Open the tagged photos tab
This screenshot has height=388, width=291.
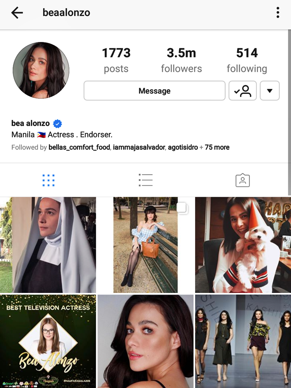point(242,180)
